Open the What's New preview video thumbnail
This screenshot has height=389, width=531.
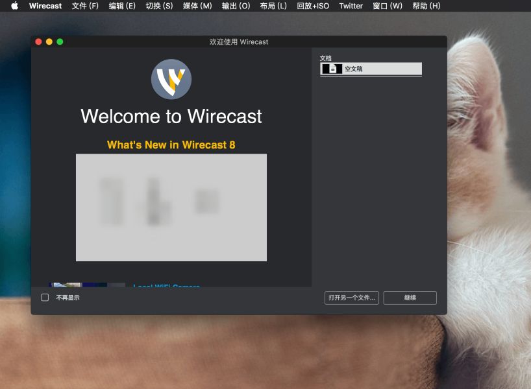171,207
